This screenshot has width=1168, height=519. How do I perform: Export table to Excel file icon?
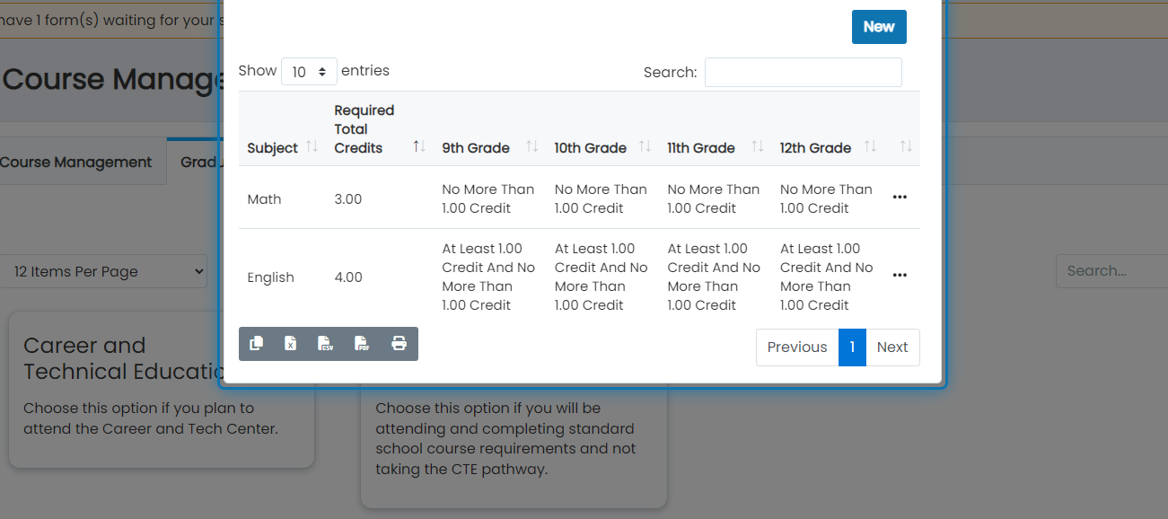click(x=291, y=343)
